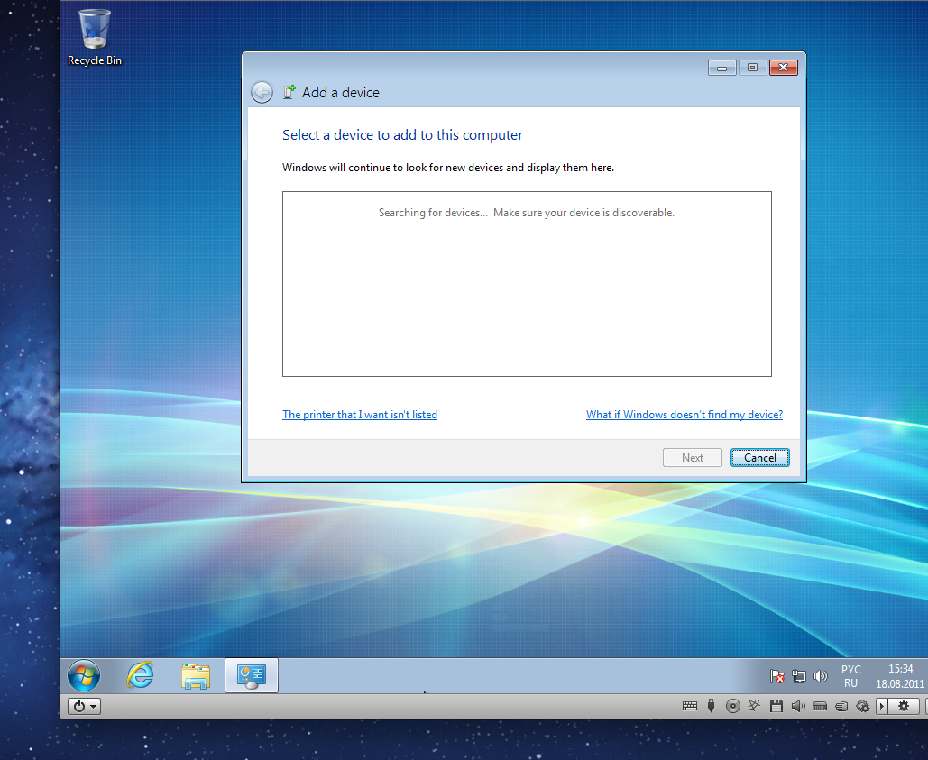Click the VM network adapter icon

(820, 706)
